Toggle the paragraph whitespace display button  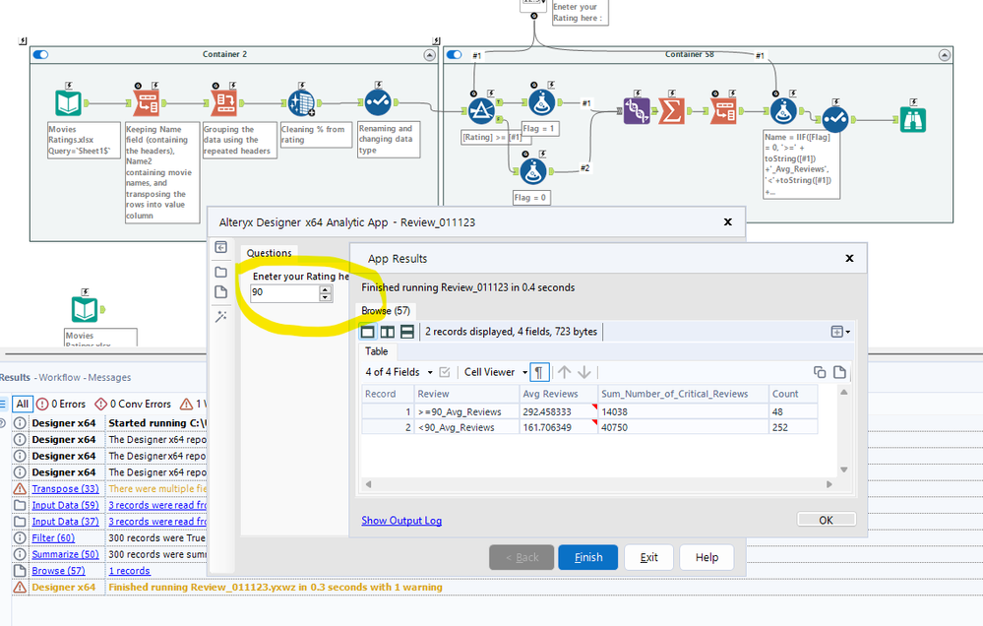pyautogui.click(x=540, y=372)
